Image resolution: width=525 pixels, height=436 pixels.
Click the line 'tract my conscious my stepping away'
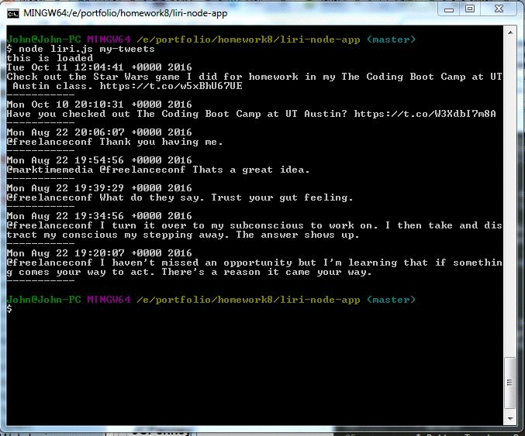(118, 235)
